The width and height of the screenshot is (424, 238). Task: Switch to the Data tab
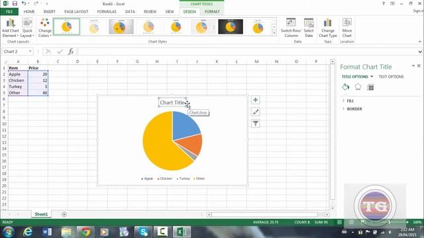130,12
